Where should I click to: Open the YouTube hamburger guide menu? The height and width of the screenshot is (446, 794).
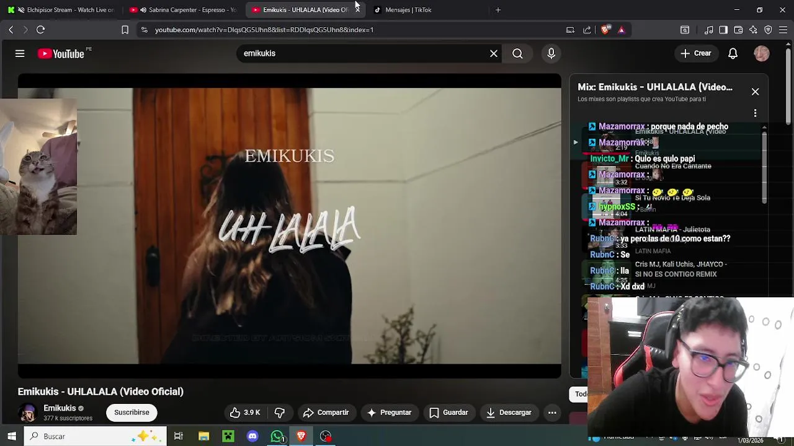pos(20,54)
